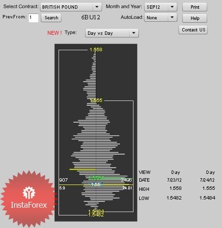The width and height of the screenshot is (222, 228).
Task: Click the yellow horizontal line at 1.55
Action: [x=96, y=185]
